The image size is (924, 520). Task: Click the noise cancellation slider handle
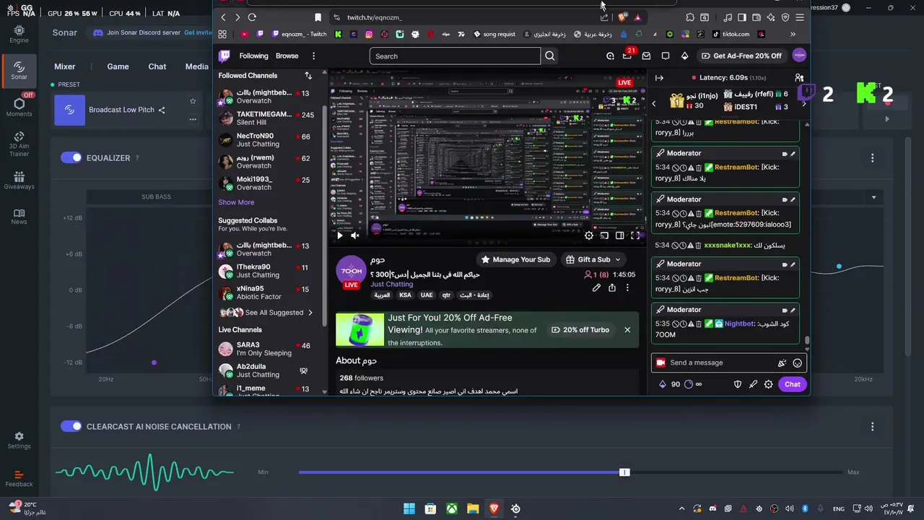pyautogui.click(x=624, y=472)
